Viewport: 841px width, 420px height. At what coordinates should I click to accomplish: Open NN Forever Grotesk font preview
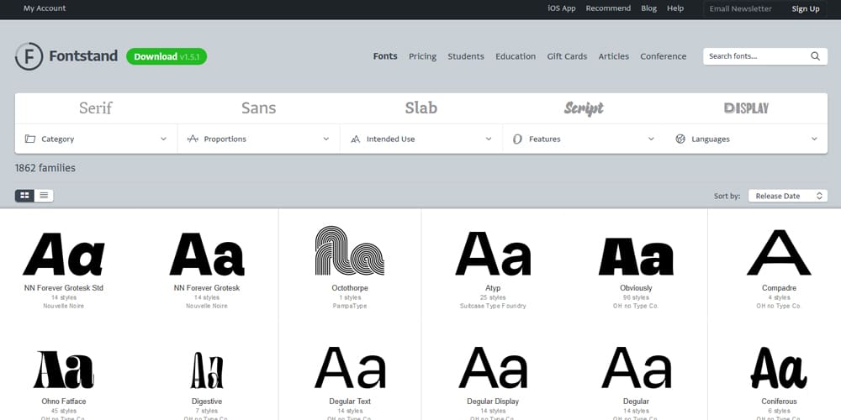[x=207, y=254]
